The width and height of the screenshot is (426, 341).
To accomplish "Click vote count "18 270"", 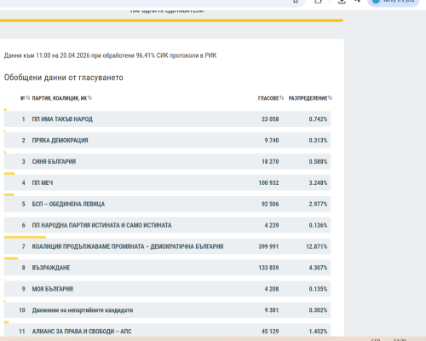I will [x=270, y=162].
